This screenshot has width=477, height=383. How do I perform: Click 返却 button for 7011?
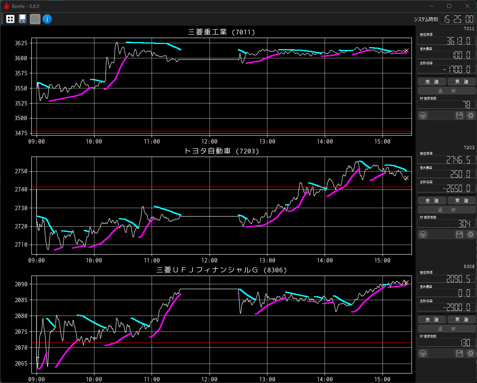pyautogui.click(x=447, y=91)
